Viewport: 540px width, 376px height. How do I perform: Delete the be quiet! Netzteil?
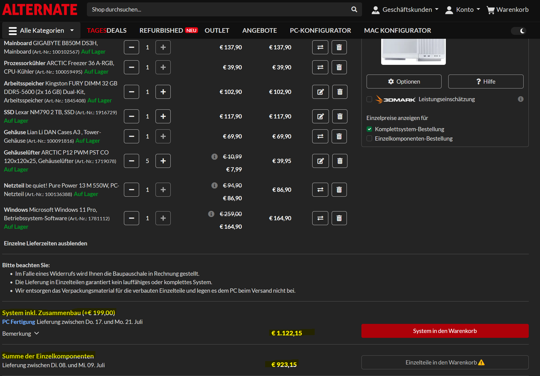point(339,190)
